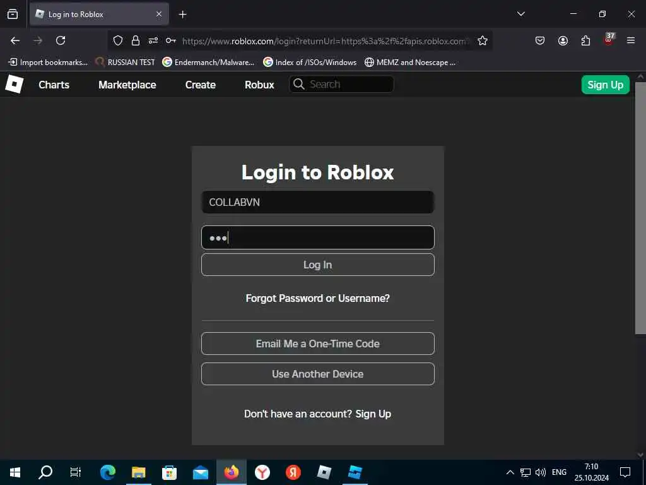This screenshot has width=646, height=485.
Task: Open the Windows Start menu
Action: pos(15,472)
